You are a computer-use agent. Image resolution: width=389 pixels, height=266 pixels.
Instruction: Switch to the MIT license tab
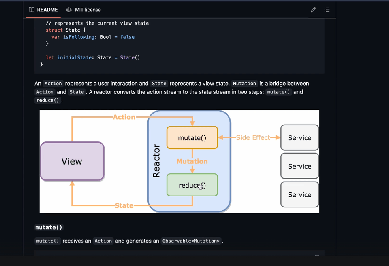(83, 10)
